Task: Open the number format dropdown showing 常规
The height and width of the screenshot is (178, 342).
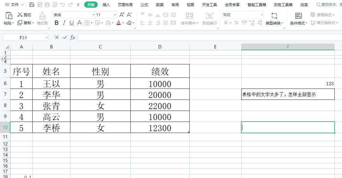Action: [262, 15]
